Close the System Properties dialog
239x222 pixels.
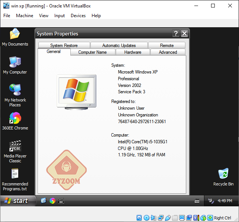tap(184, 33)
